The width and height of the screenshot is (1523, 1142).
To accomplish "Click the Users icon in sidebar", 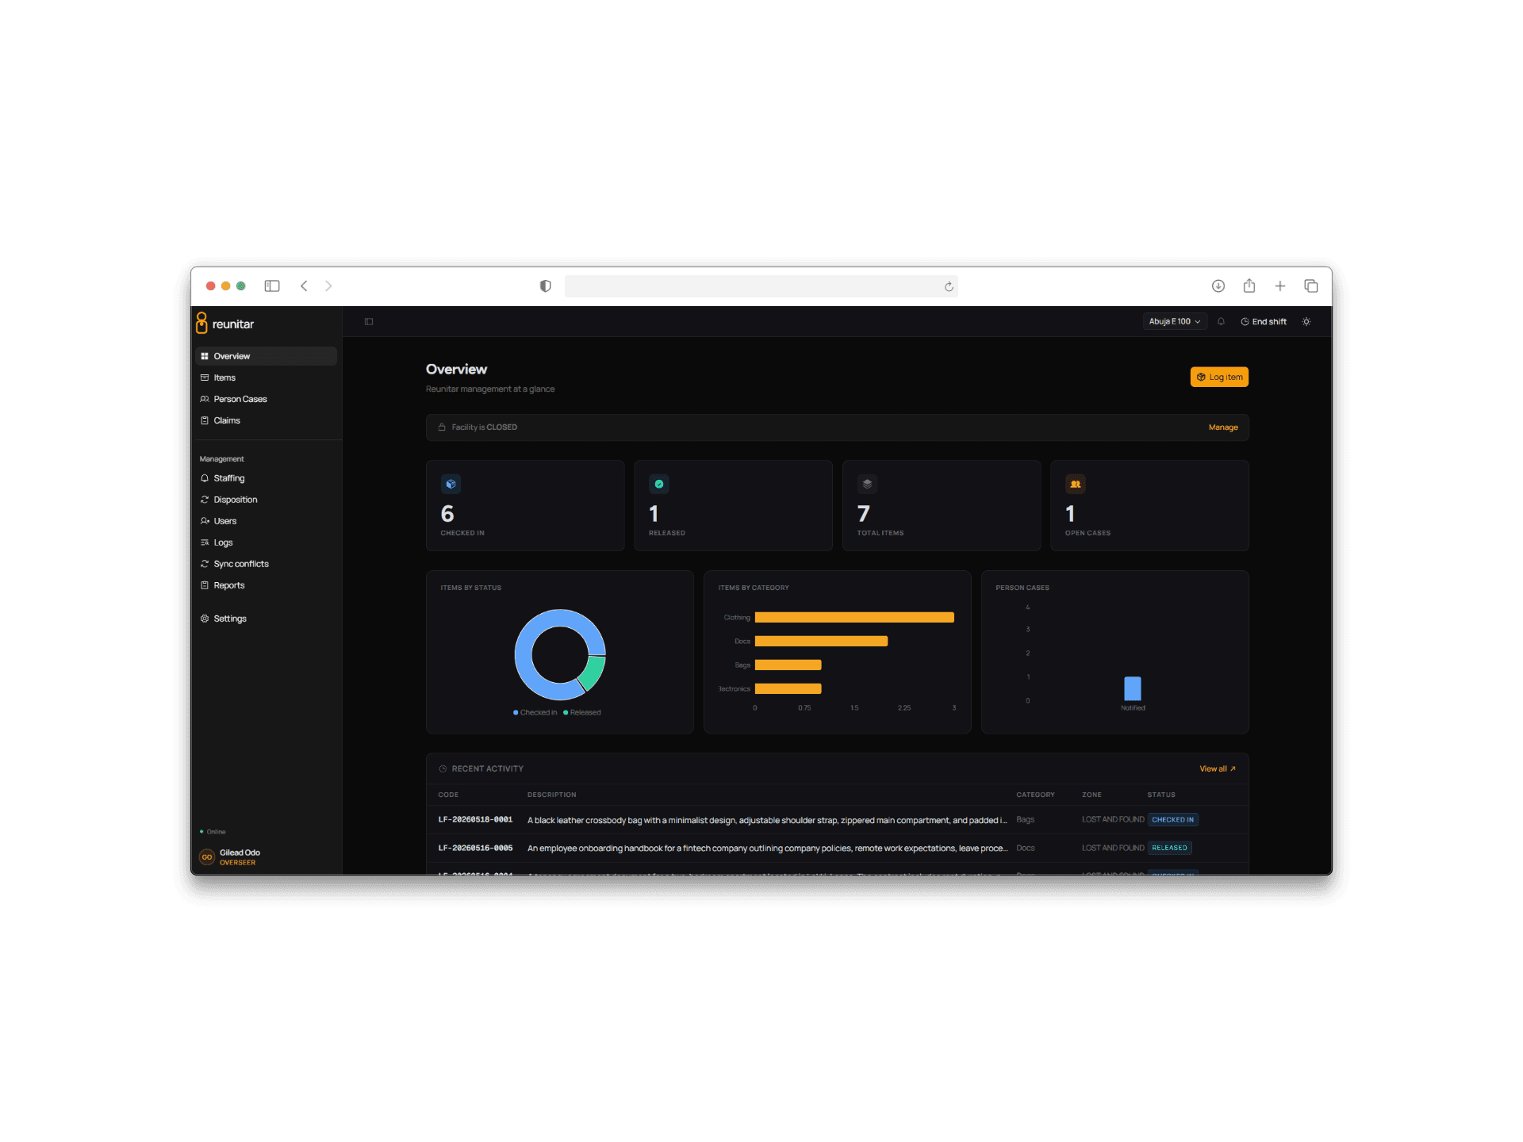I will click(x=205, y=521).
